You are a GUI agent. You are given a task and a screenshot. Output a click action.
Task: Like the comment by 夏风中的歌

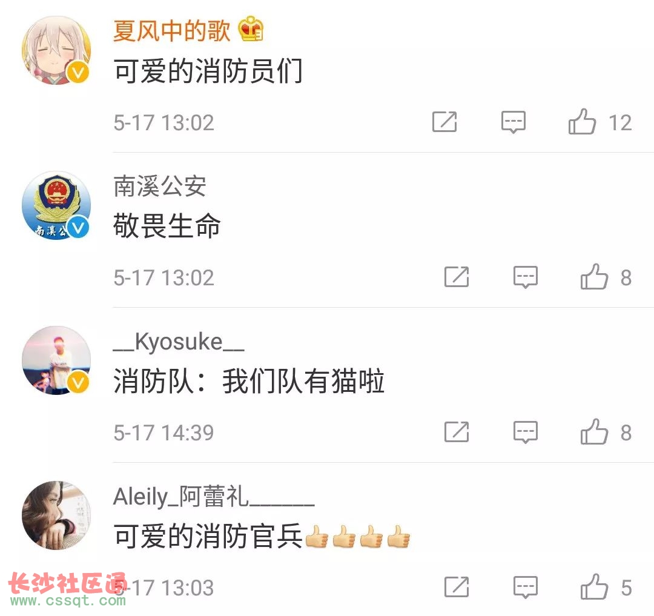[583, 122]
